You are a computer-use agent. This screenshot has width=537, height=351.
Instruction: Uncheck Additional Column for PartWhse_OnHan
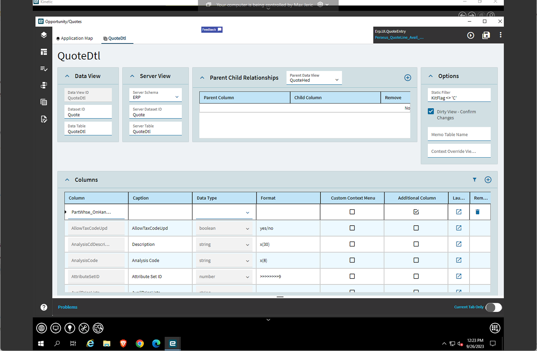pos(416,212)
